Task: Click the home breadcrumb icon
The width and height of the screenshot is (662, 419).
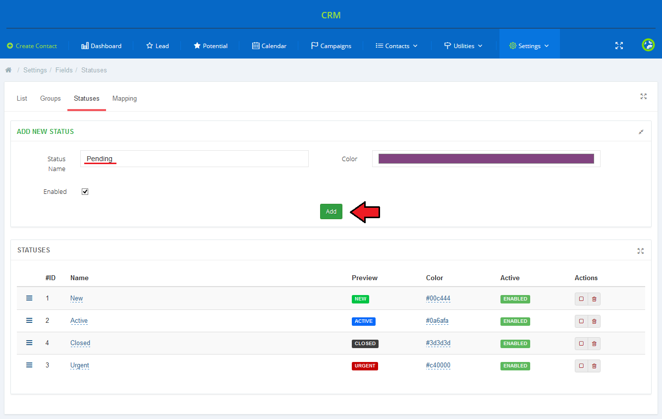Action: point(8,70)
